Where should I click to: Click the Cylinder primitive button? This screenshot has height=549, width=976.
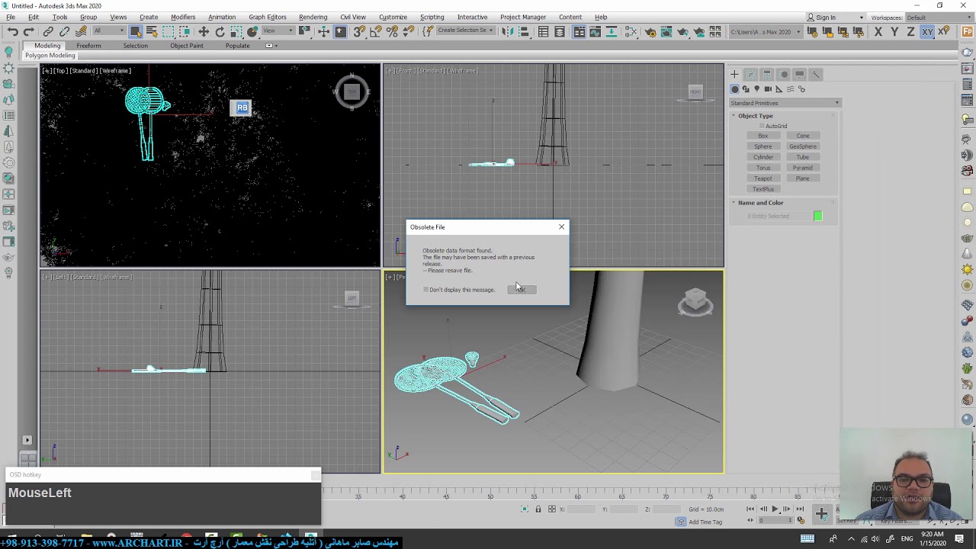click(762, 157)
